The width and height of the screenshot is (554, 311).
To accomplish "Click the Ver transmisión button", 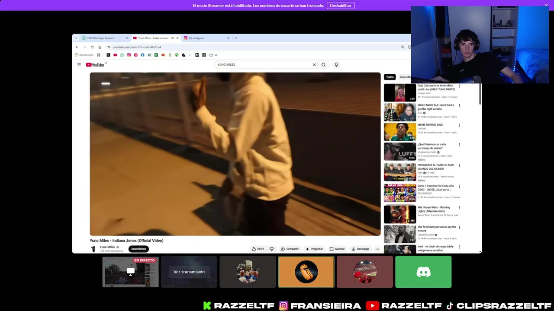I will click(x=189, y=272).
